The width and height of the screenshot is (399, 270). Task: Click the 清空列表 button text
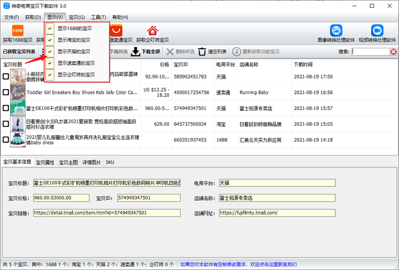click(217, 52)
